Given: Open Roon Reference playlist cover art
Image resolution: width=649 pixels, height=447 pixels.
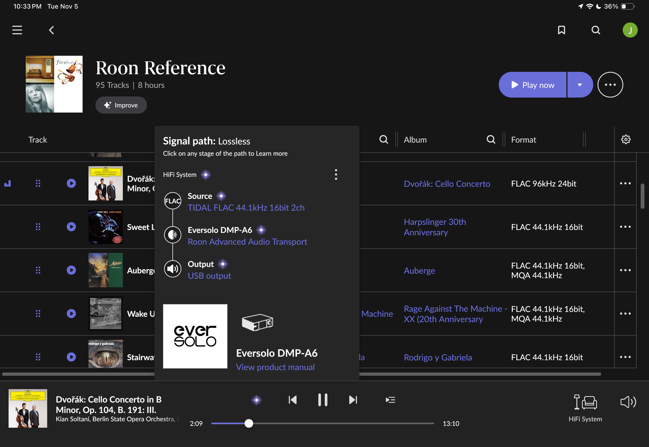Looking at the screenshot, I should point(54,84).
